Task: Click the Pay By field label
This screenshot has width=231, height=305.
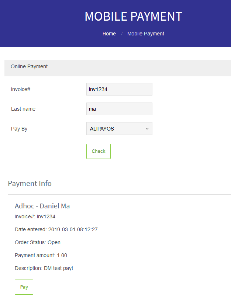Action: click(x=19, y=129)
